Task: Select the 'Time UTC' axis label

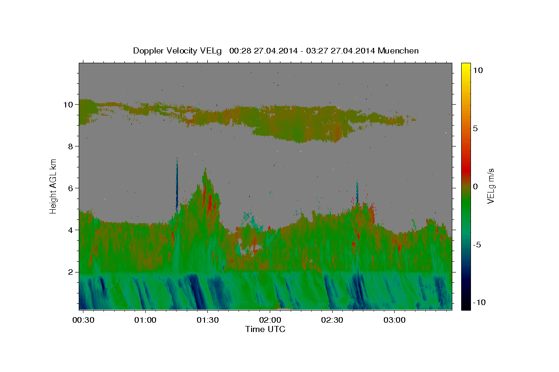Action: click(x=266, y=330)
